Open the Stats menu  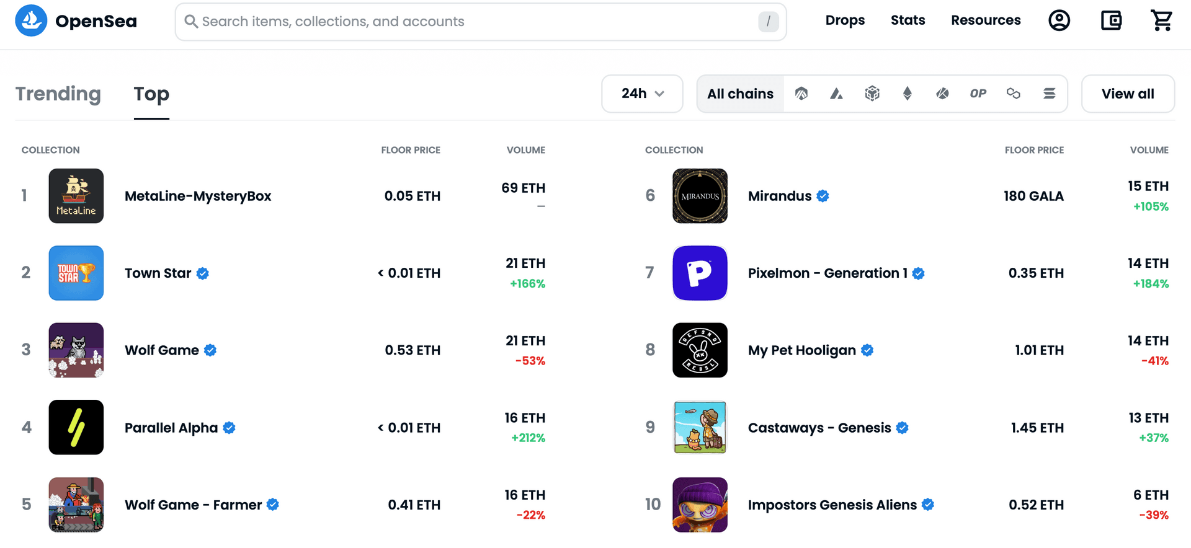point(908,20)
